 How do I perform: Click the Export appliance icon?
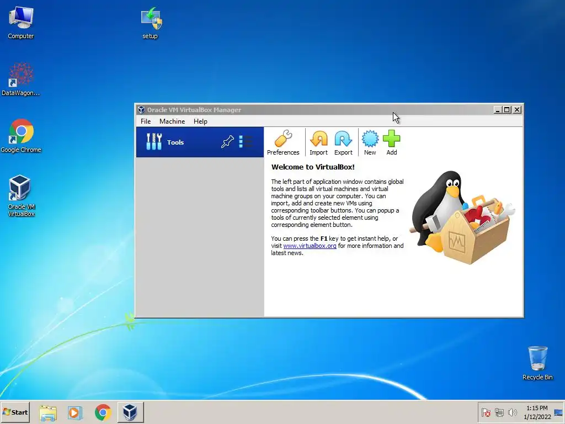pos(343,142)
